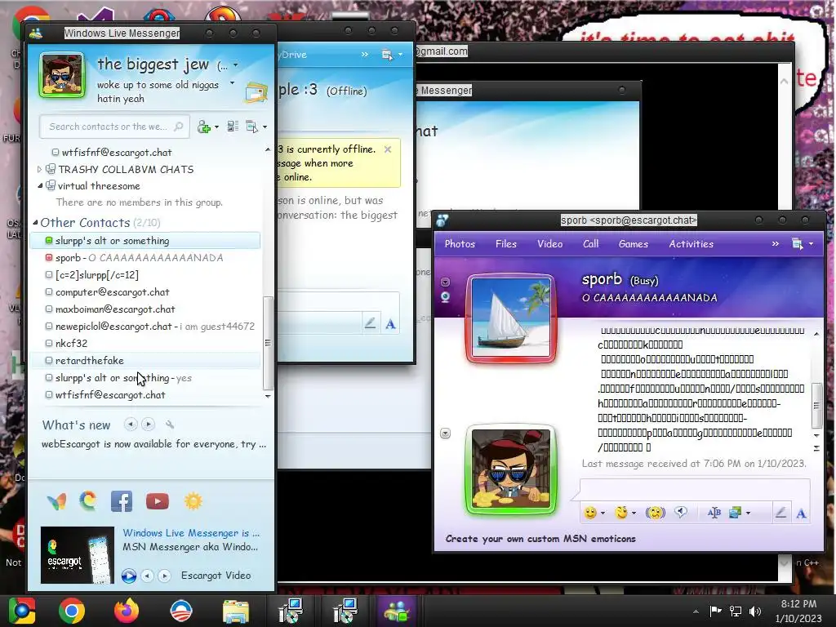Click the search magnifier icon in contacts box

tap(179, 127)
